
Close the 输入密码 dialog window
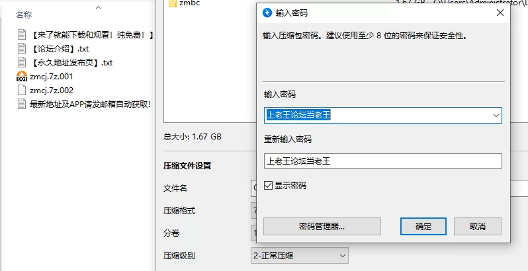[500, 13]
